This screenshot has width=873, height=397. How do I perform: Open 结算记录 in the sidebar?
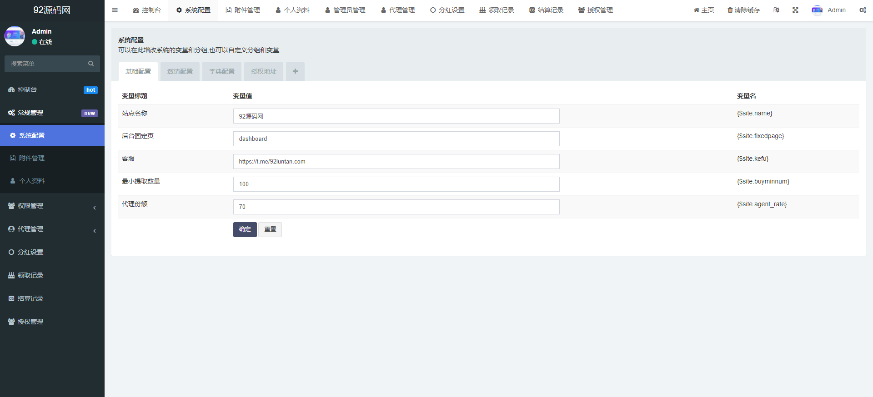tap(30, 298)
